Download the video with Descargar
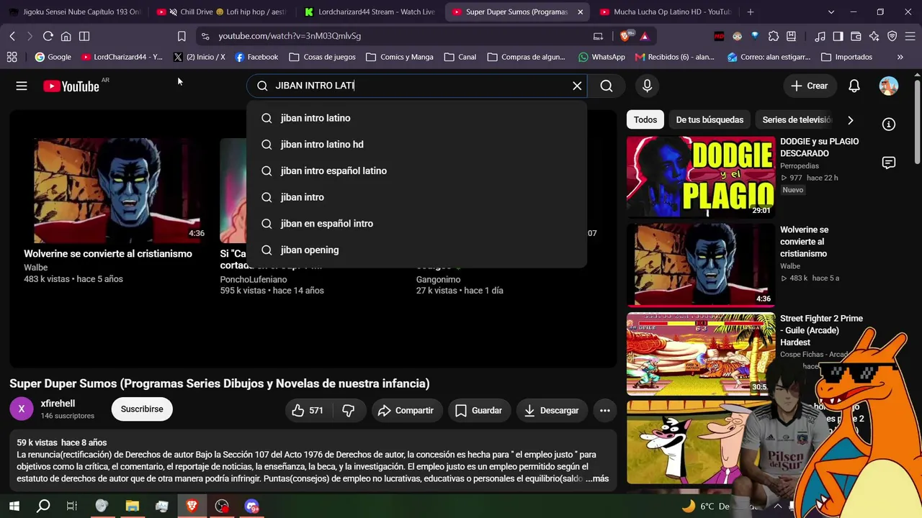 pyautogui.click(x=552, y=410)
